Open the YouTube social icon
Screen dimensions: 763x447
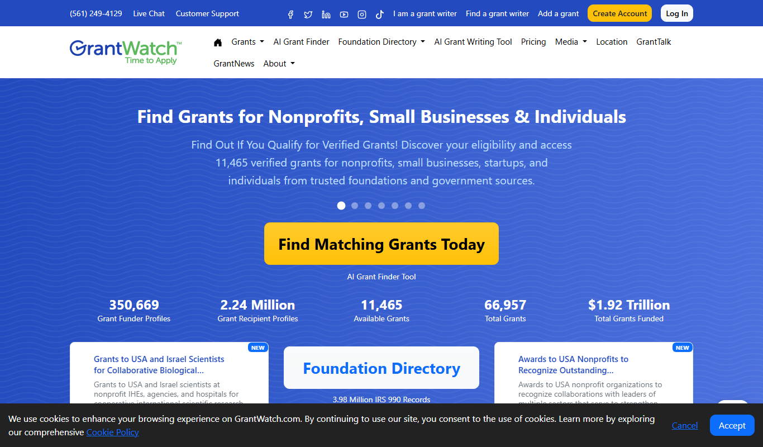click(x=344, y=15)
